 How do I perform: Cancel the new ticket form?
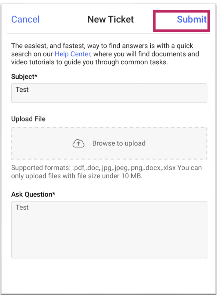[x=25, y=19]
